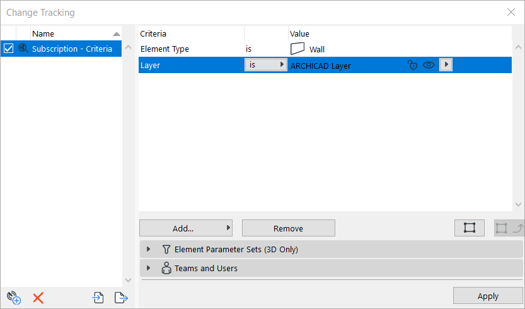Open the Add... criteria menu
Image resolution: width=525 pixels, height=309 pixels.
186,228
